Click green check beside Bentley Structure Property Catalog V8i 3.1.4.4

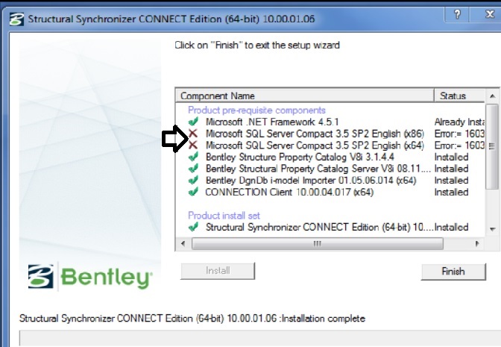[193, 157]
